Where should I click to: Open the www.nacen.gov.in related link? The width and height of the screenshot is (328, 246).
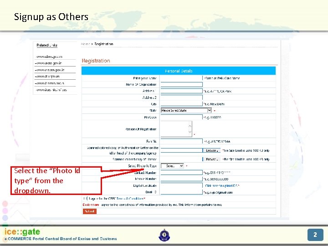tap(50, 70)
